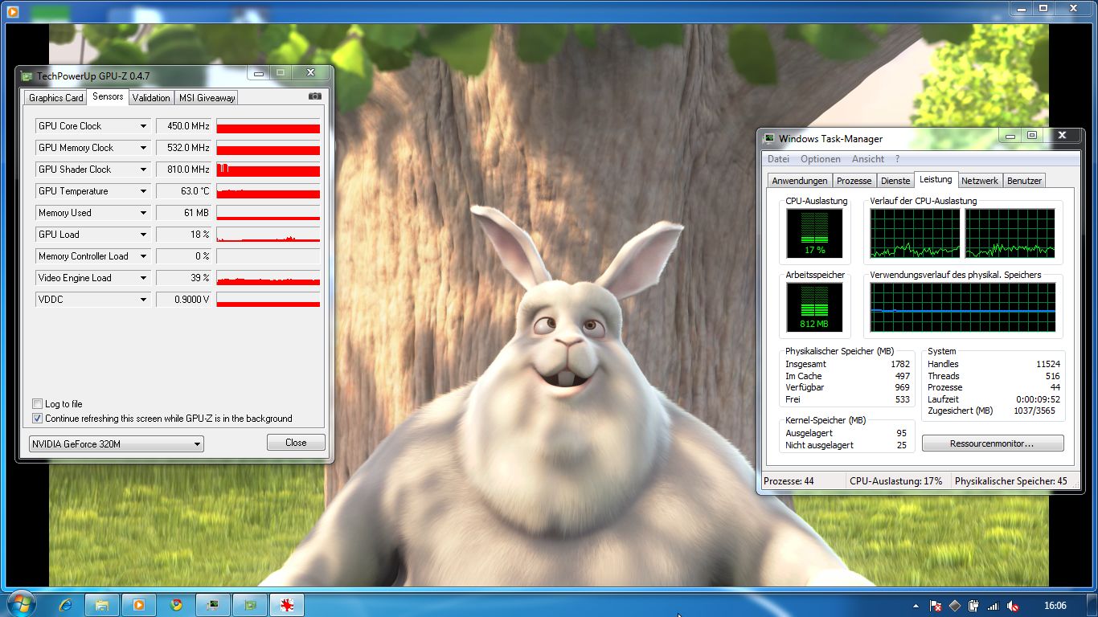
Task: Click the CPU-Auslastung: 17% status bar entry
Action: click(x=897, y=481)
